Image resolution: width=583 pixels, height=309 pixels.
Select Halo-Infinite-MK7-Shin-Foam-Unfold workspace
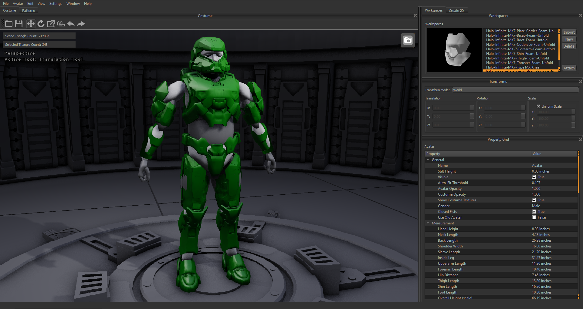pyautogui.click(x=517, y=54)
